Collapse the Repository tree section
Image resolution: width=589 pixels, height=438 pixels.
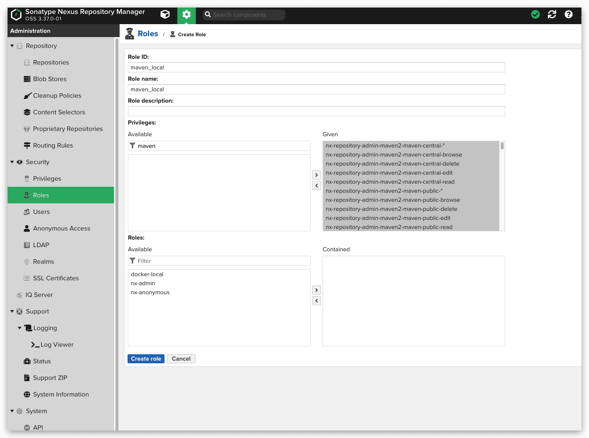pos(12,46)
